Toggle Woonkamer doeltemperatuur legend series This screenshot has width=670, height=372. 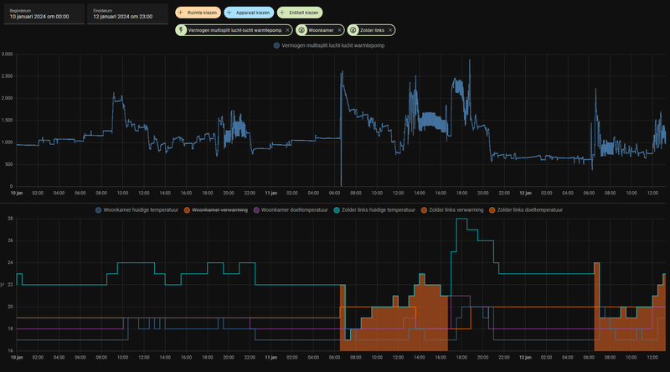coord(291,210)
